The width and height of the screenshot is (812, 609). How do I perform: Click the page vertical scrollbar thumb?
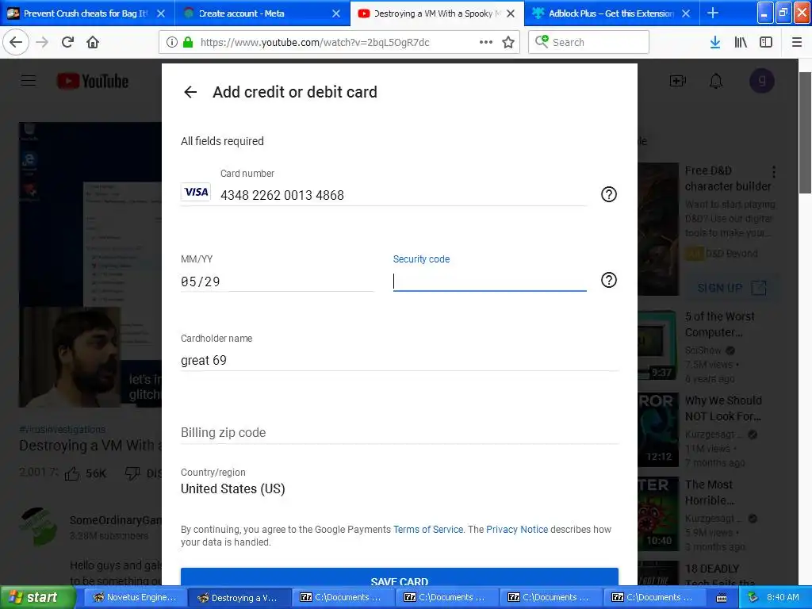(806, 133)
